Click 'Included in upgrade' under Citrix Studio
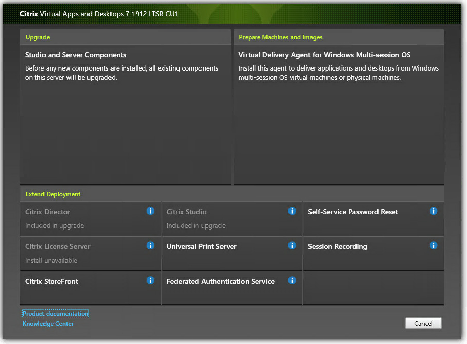 [x=196, y=225]
